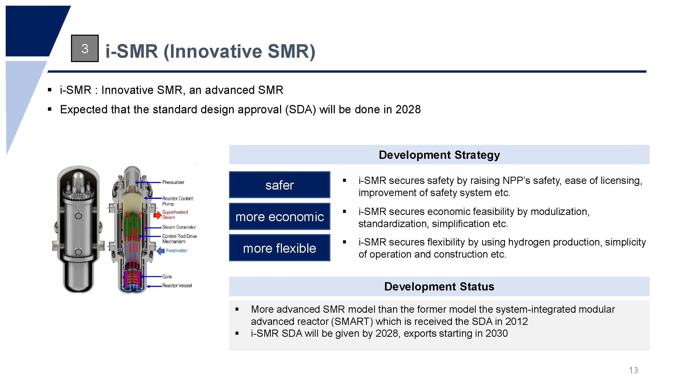Screen dimensions: 691x388
Task: Click the Pressurizer label
Action: tap(173, 182)
